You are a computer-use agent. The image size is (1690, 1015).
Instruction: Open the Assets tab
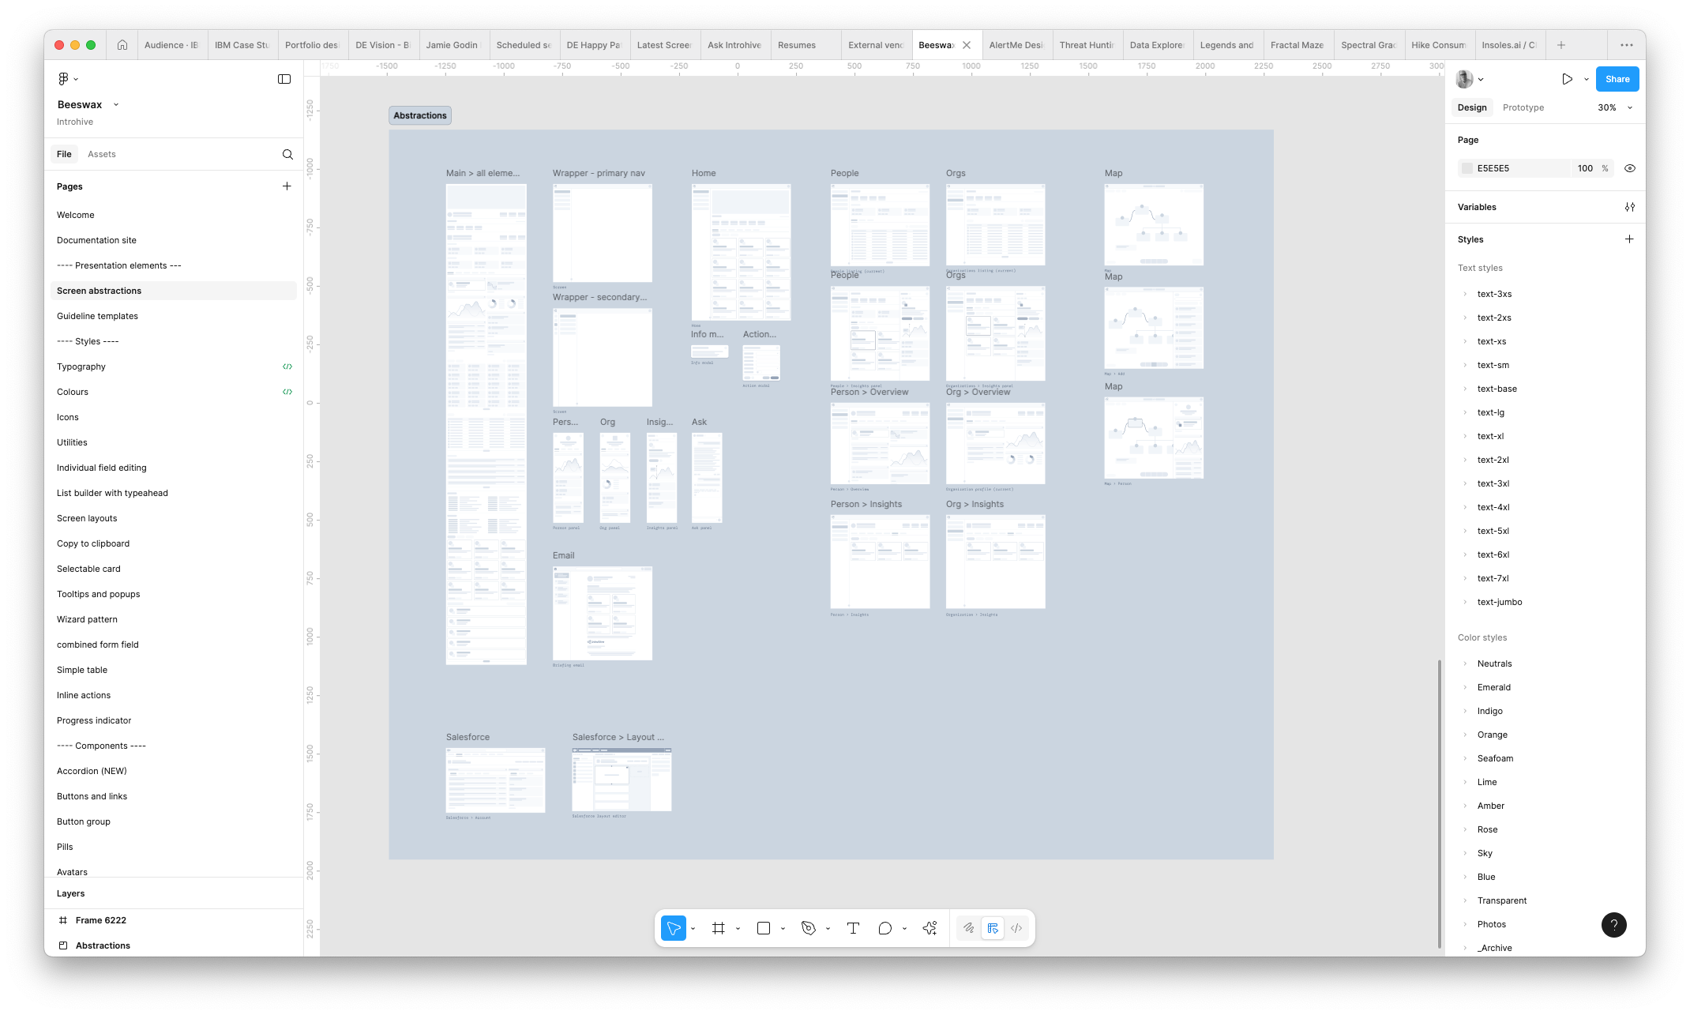tap(101, 154)
